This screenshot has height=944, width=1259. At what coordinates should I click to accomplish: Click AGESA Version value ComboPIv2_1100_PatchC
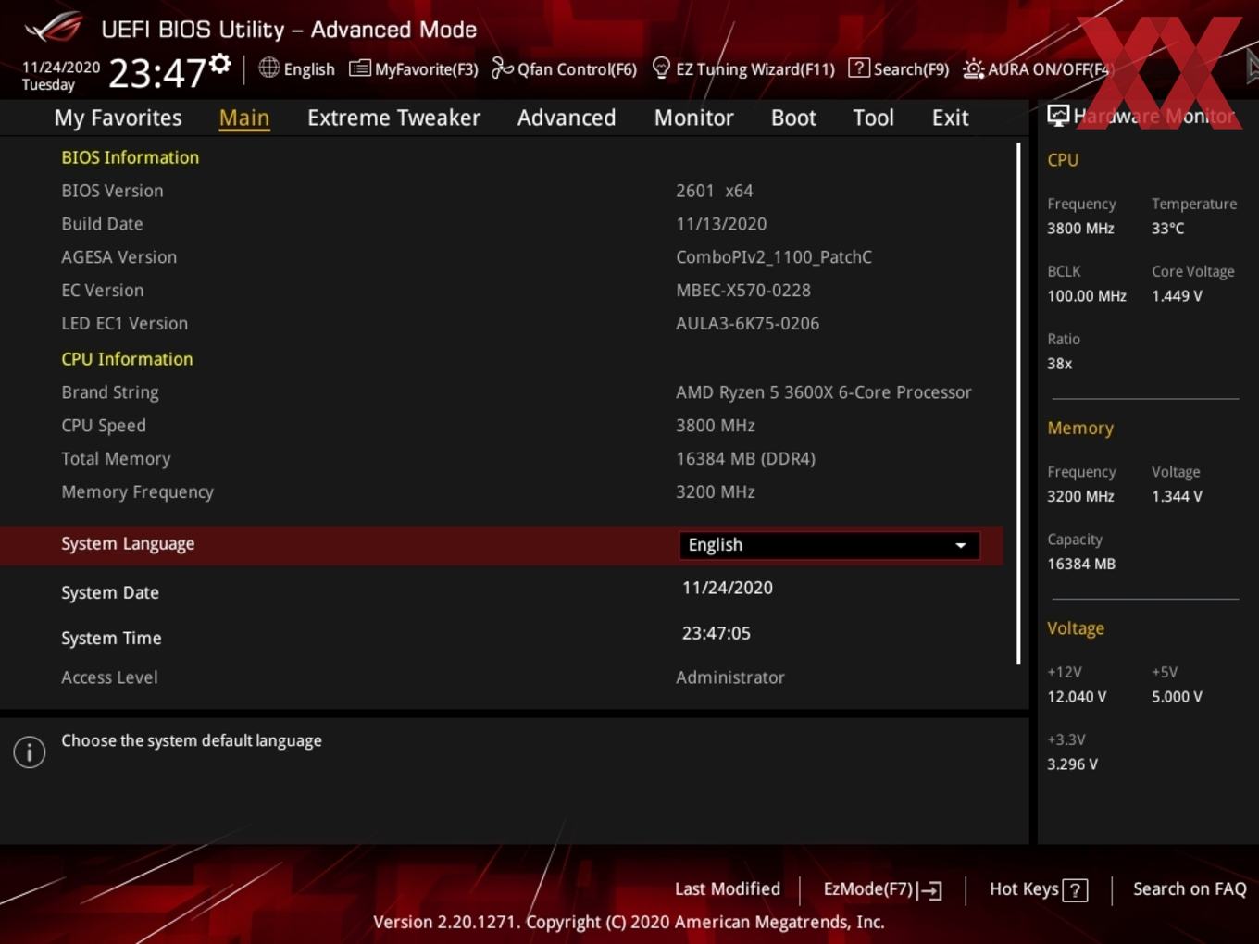pyautogui.click(x=774, y=257)
